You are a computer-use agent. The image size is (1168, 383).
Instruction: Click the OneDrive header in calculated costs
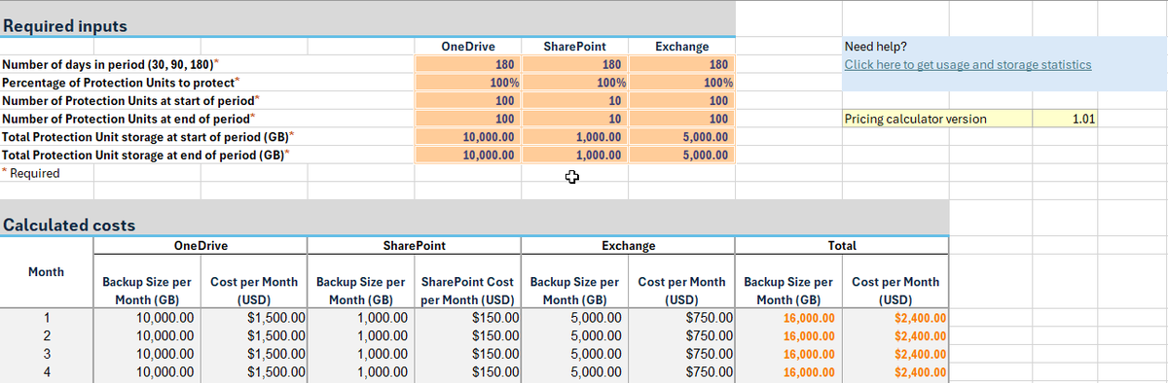coord(201,247)
